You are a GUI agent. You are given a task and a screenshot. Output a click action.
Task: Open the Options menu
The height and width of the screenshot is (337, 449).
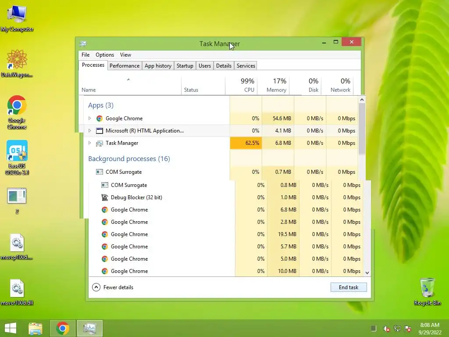105,55
